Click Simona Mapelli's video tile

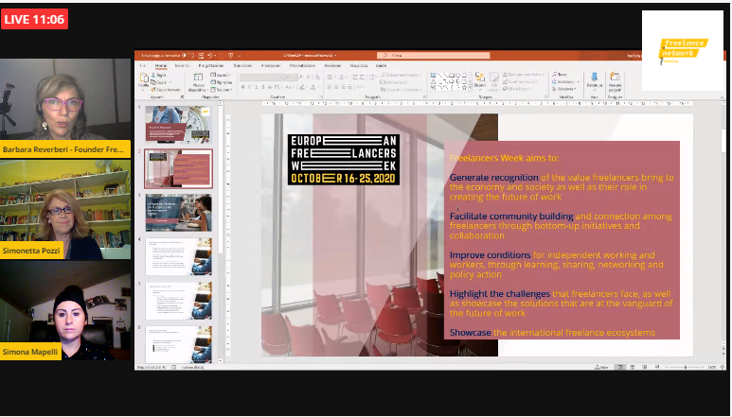pos(65,310)
